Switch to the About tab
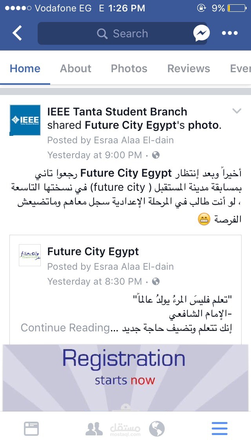 tap(76, 68)
